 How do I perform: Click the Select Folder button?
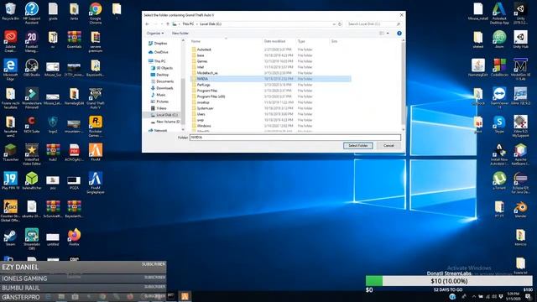coord(358,145)
